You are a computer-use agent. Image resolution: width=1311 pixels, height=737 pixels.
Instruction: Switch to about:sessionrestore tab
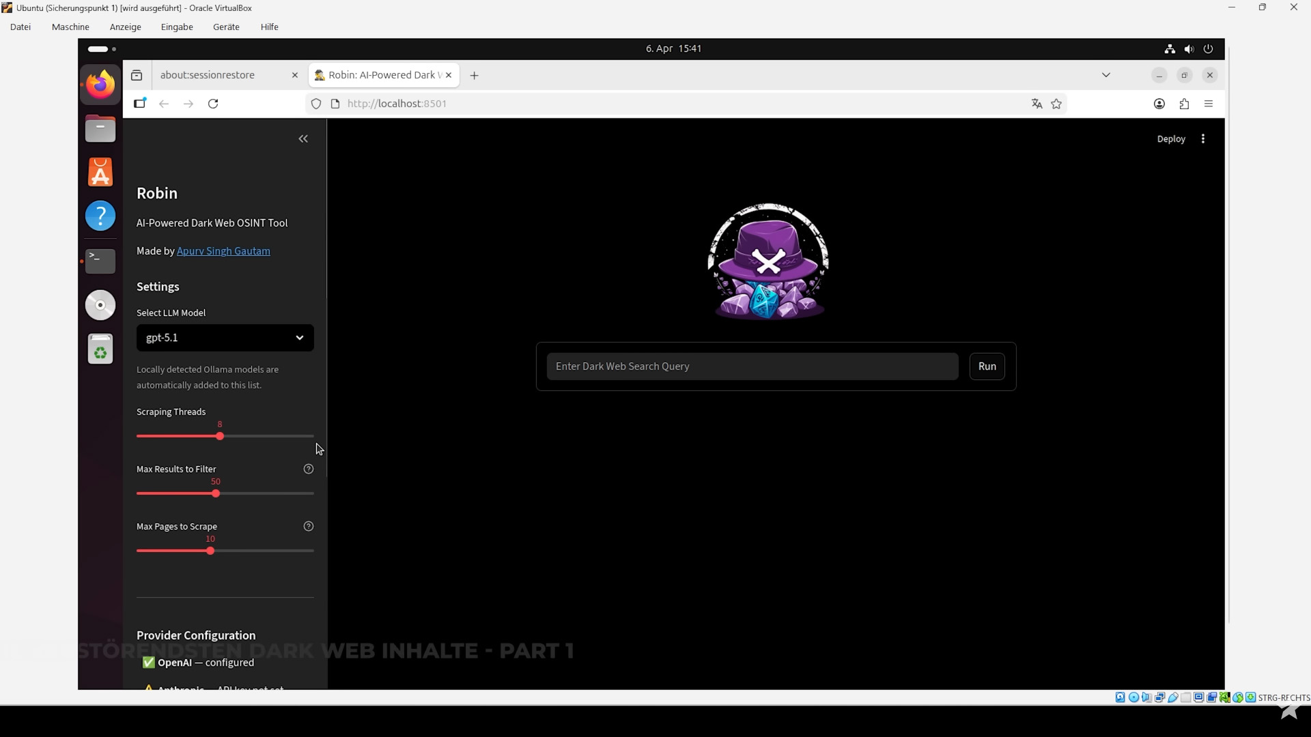click(x=220, y=75)
